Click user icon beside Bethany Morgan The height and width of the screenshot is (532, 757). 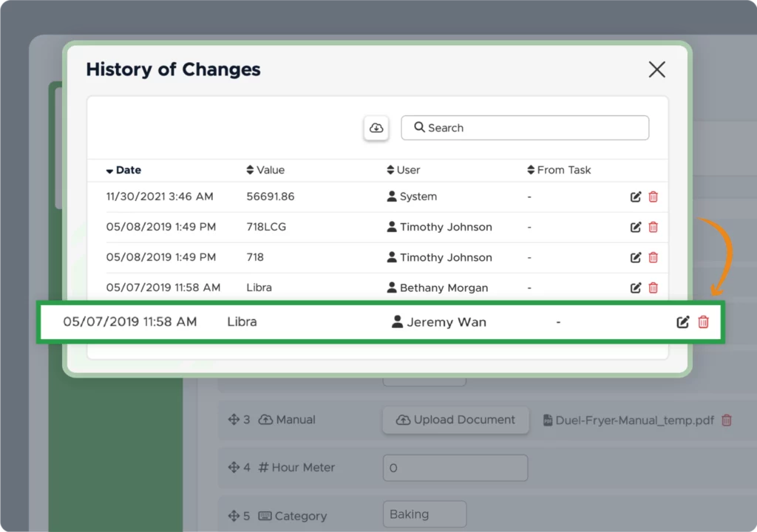[x=392, y=287]
